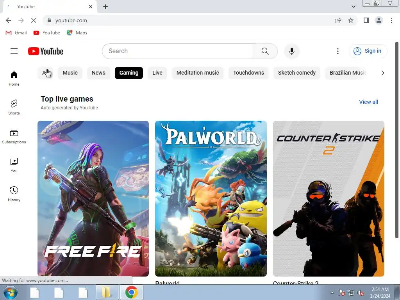Open the Action Center flag icon

pos(341,293)
